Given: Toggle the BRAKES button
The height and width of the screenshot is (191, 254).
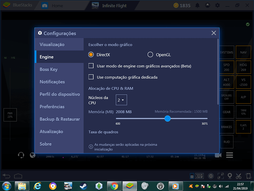Looking at the screenshot, I should [227, 127].
